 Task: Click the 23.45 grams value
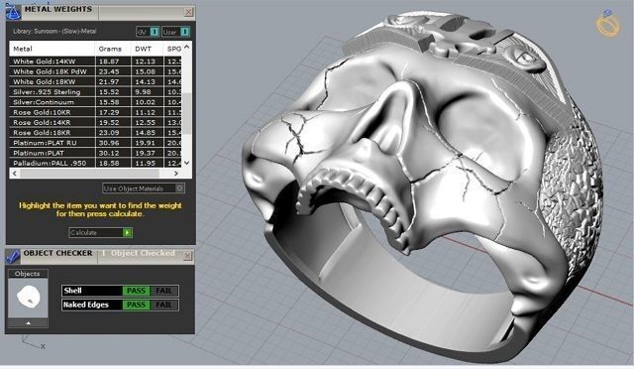[109, 71]
